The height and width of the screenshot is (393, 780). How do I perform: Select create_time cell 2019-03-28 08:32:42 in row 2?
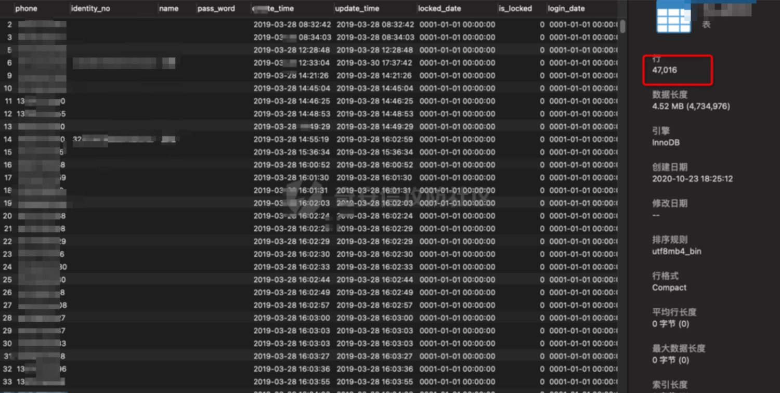point(292,24)
